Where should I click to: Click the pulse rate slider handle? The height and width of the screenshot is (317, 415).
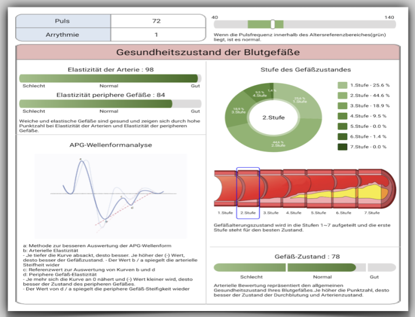273,24
